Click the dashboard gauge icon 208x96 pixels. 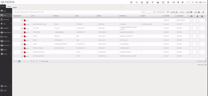137,2
